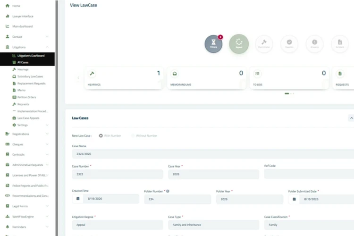
Task: Open the To Dos summary card label
Action: coord(258,84)
